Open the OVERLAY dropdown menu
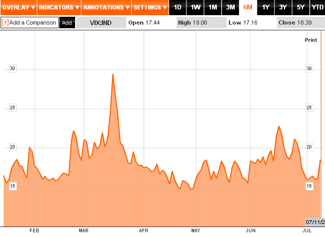 point(18,7)
